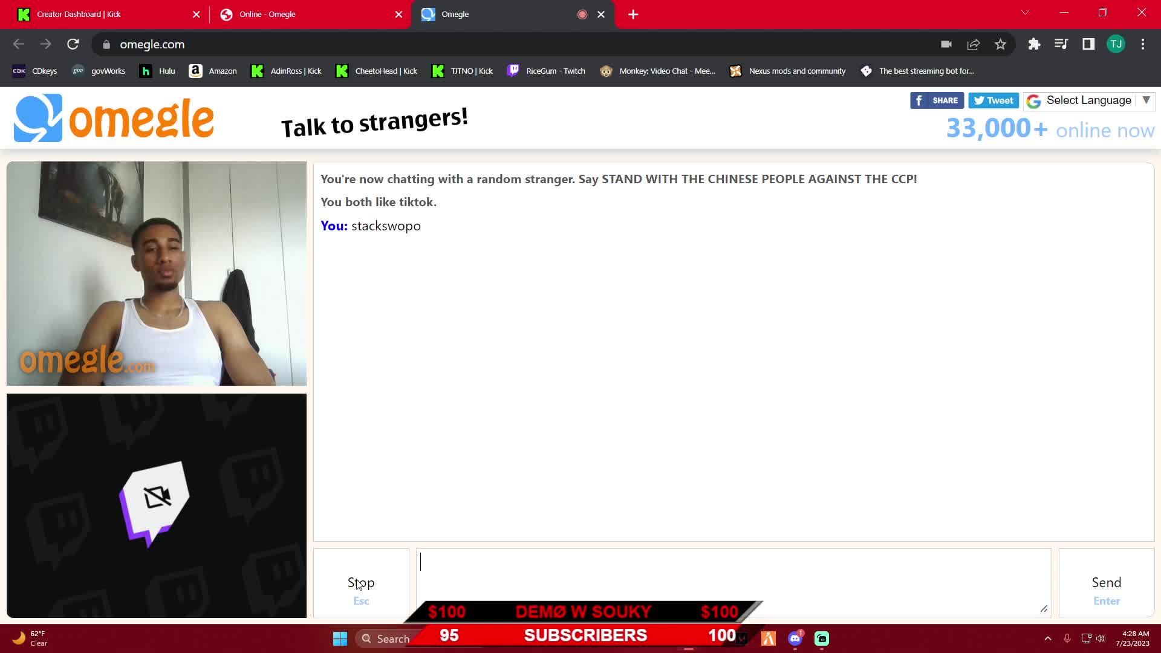The height and width of the screenshot is (653, 1161).
Task: Open media controls icon in toolbar
Action: tap(1061, 44)
